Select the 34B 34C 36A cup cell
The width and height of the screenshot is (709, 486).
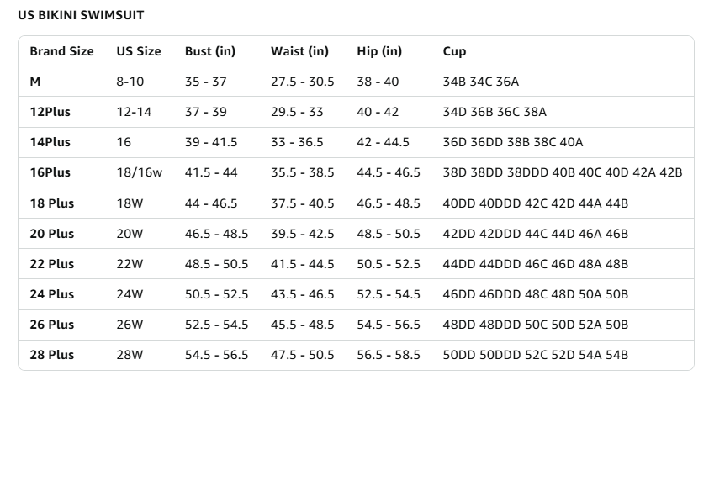[480, 82]
